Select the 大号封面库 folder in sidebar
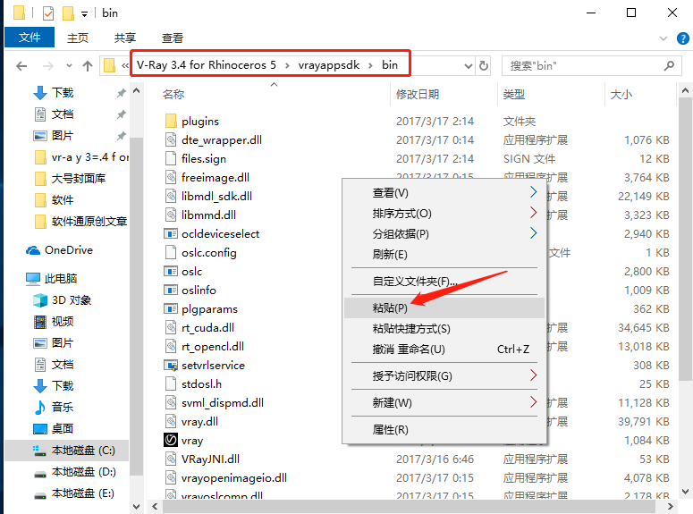This screenshot has height=514, width=693. pos(70,179)
